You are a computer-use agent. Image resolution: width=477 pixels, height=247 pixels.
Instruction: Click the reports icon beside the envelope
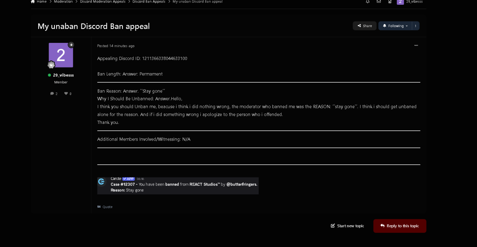(x=390, y=2)
